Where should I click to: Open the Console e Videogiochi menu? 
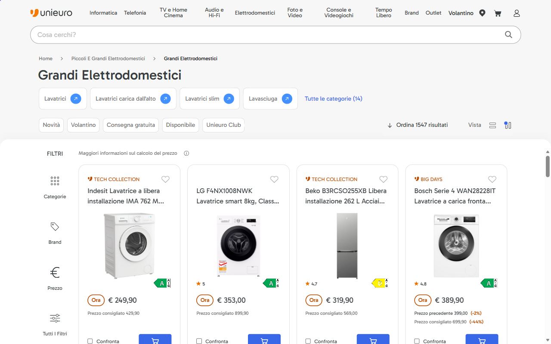coord(339,13)
